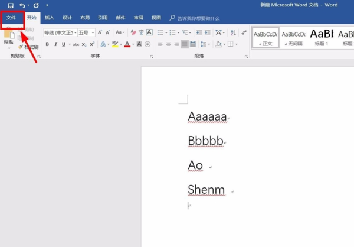
Task: Click the Redo/Repeat icon
Action: 36,5
